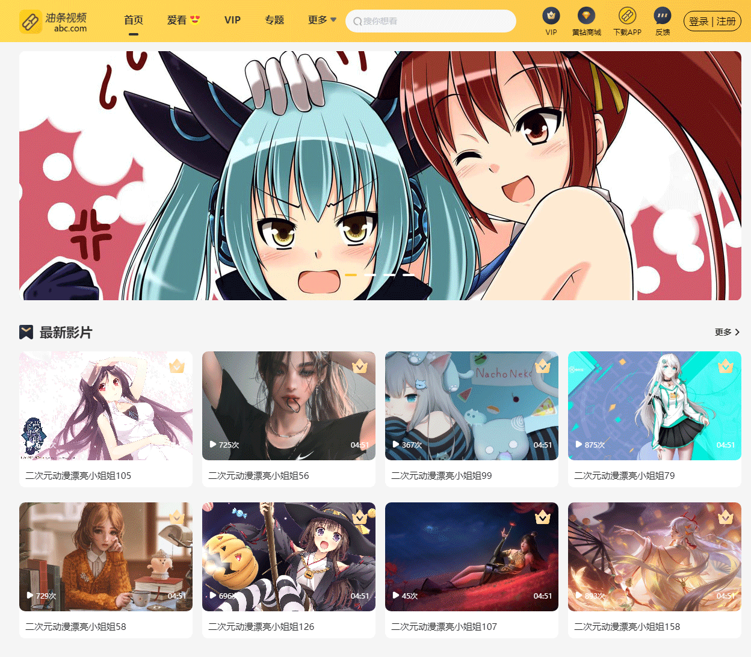Image resolution: width=751 pixels, height=657 pixels.
Task: Click the search magnifier icon
Action: point(357,22)
